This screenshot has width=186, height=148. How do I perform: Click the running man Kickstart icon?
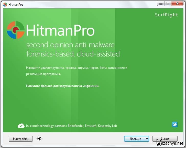(40, 139)
